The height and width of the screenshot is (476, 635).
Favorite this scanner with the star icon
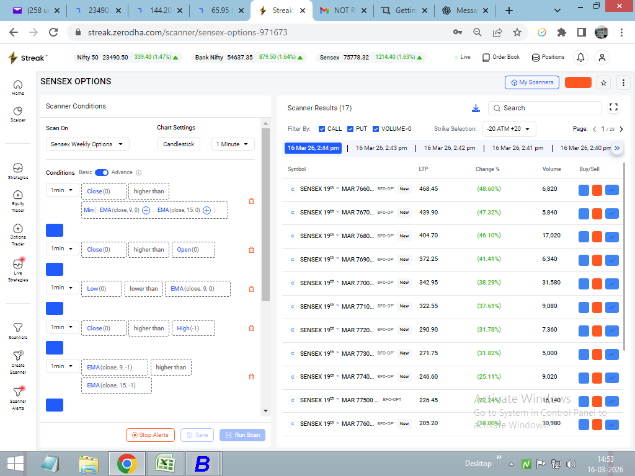coord(603,82)
